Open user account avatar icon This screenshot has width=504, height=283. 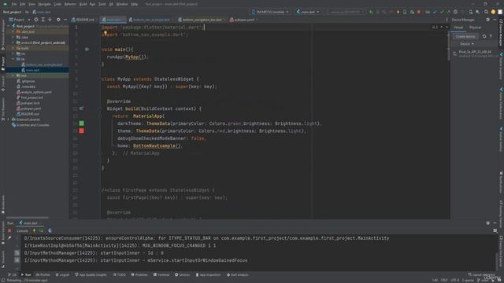(x=493, y=12)
